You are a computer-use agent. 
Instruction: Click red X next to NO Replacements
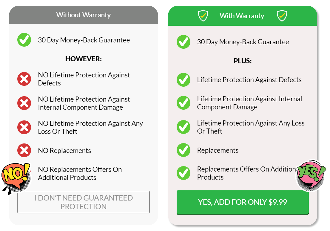point(24,150)
